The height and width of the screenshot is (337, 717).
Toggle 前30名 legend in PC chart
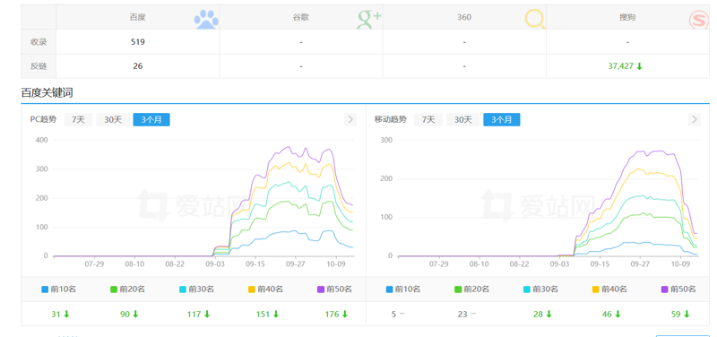(x=196, y=289)
